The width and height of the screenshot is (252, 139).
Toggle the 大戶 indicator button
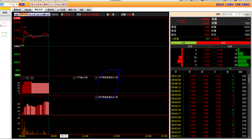[x=22, y=15]
